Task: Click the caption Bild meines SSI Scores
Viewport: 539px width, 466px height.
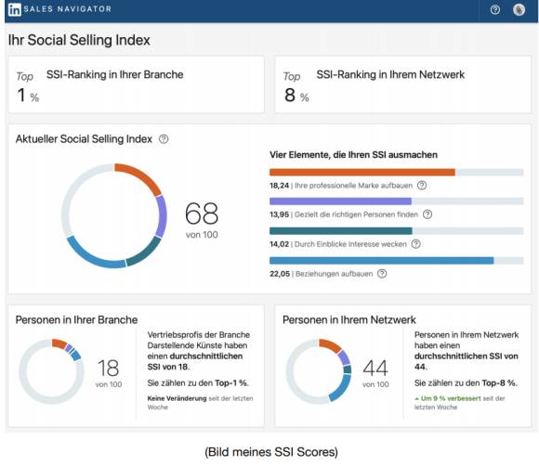Action: tap(271, 452)
